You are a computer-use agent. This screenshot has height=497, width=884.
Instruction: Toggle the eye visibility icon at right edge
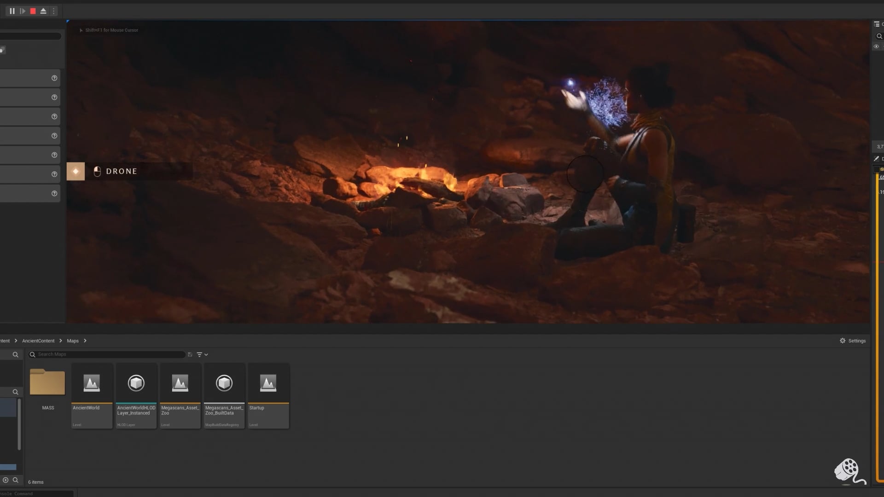click(x=876, y=46)
